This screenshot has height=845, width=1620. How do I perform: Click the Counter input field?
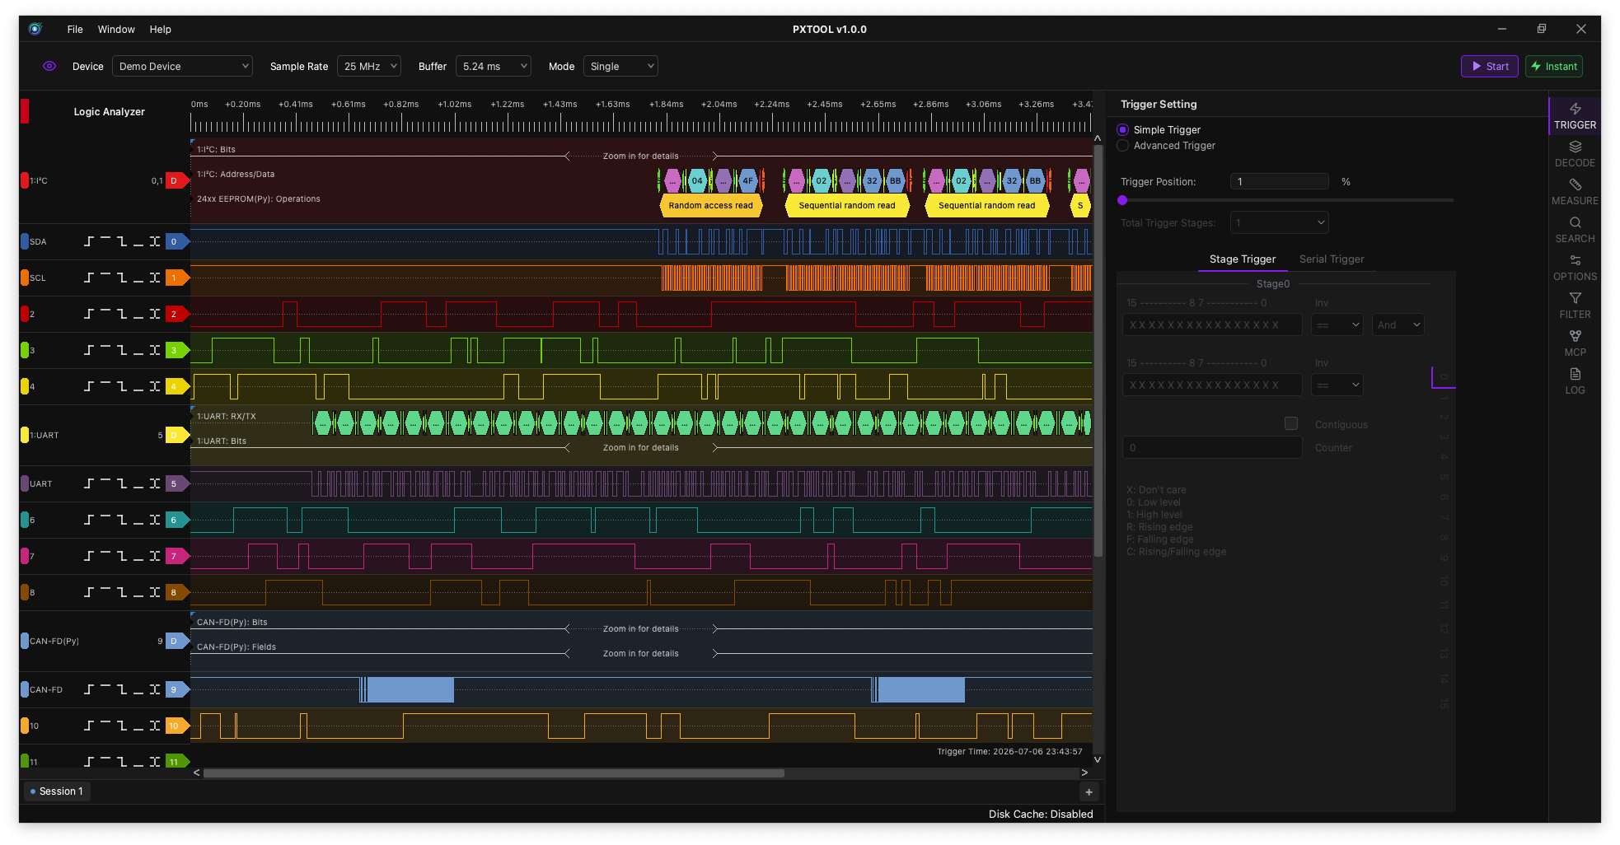pyautogui.click(x=1212, y=447)
